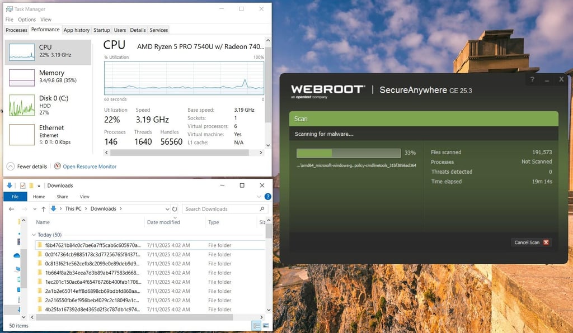
Task: Click the Resource Monitor gauge icon
Action: click(x=58, y=166)
